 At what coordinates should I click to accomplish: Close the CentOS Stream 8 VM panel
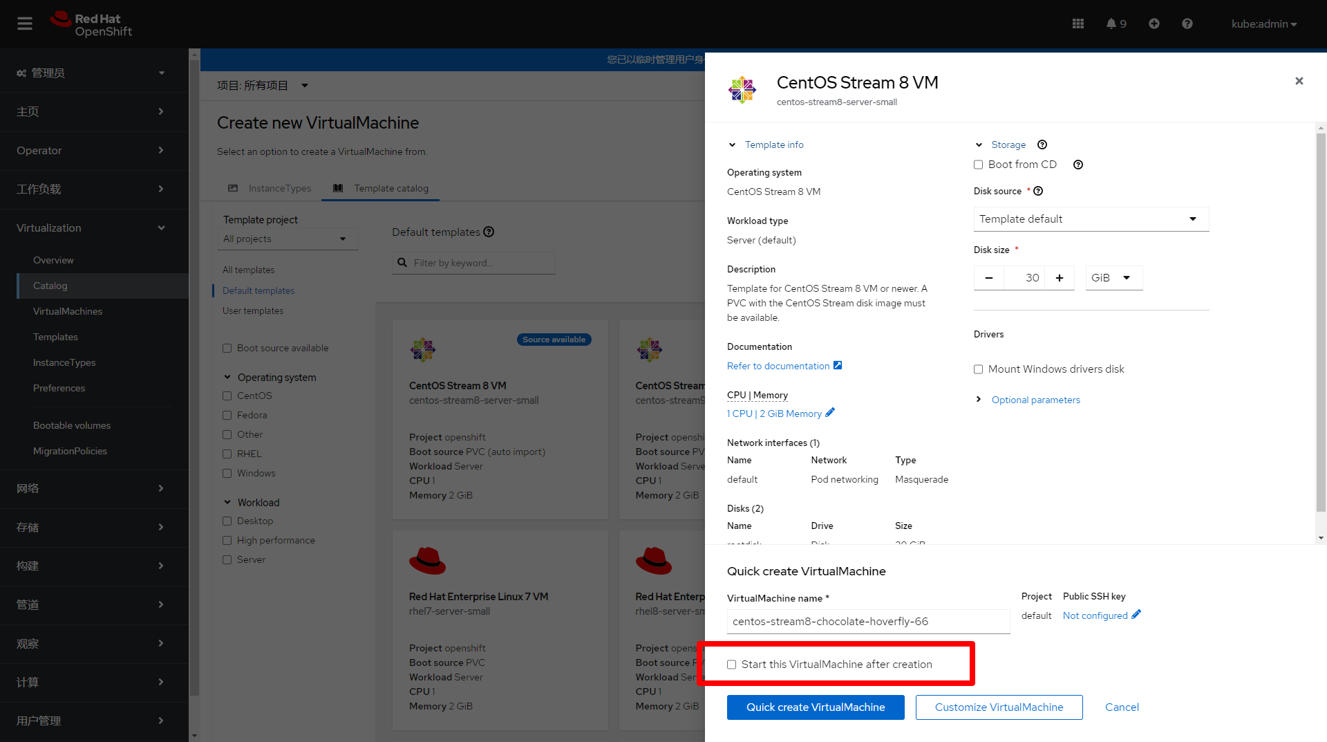[1299, 81]
